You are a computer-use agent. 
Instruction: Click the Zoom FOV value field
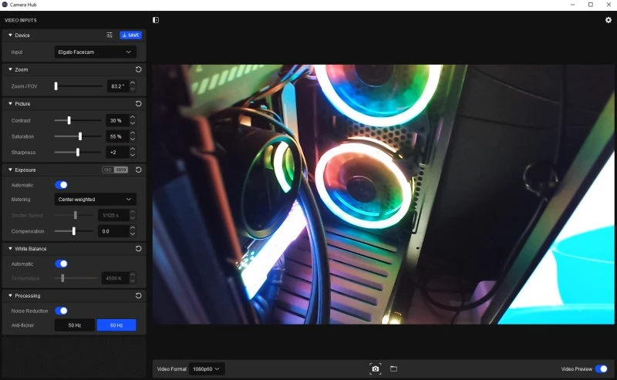(118, 86)
